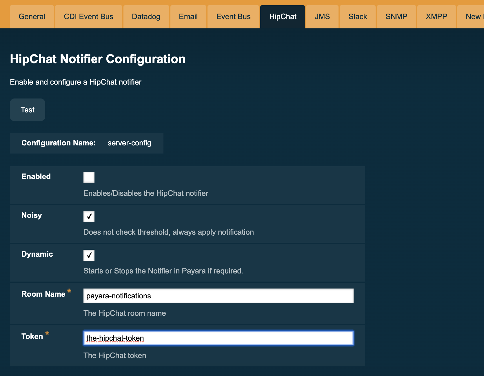Focus the Token input field
484x376 pixels.
219,338
